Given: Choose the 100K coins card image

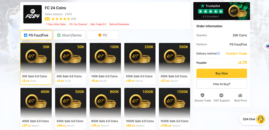Looking at the screenshot, I should tap(105, 58).
